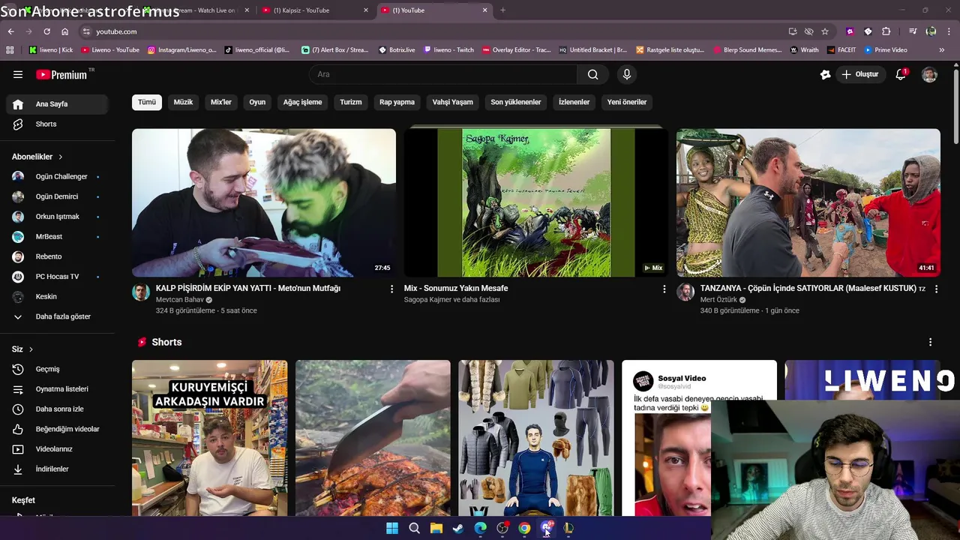
Task: Open Shorts in the sidebar
Action: pos(57,124)
